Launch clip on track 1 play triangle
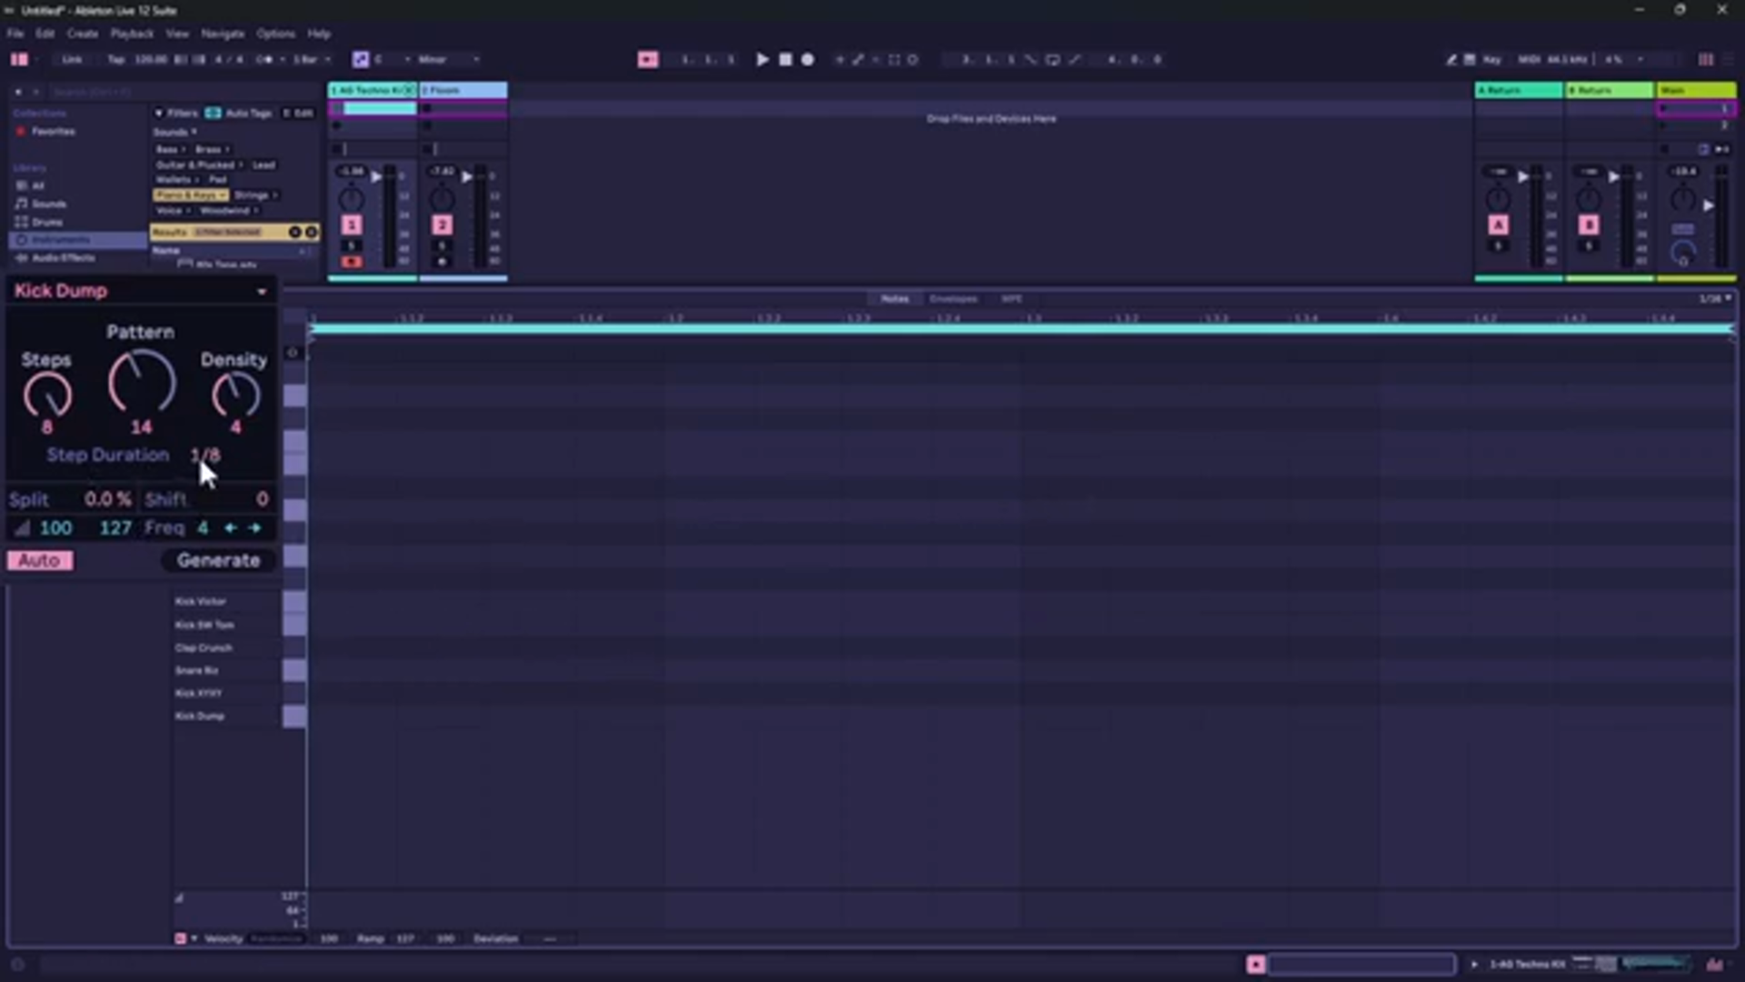 [376, 176]
